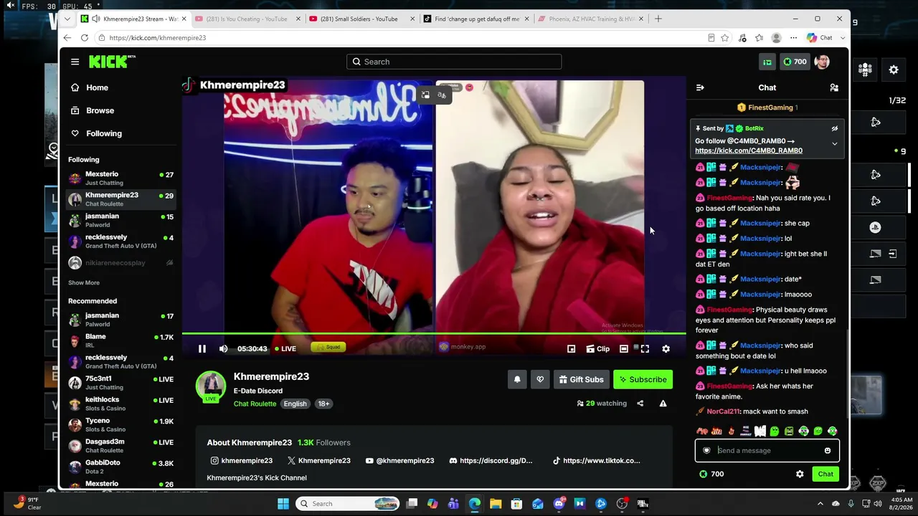The height and width of the screenshot is (516, 918).
Task: Switch to Is You Cheating YouTube tab
Action: [247, 19]
